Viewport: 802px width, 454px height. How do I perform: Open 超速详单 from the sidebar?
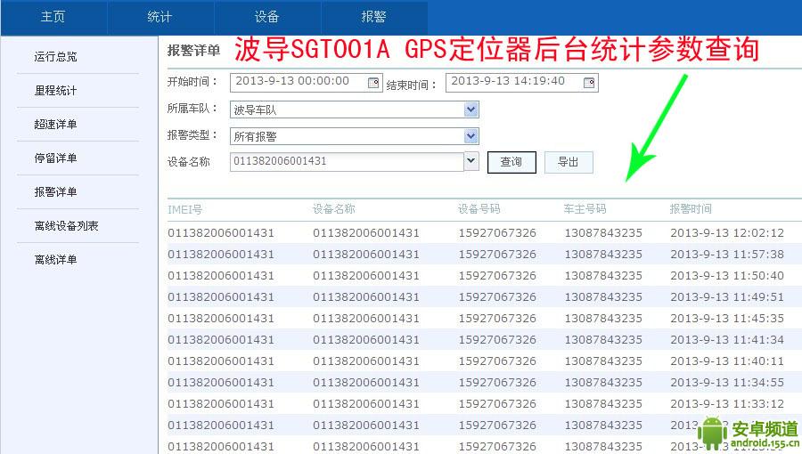[55, 125]
